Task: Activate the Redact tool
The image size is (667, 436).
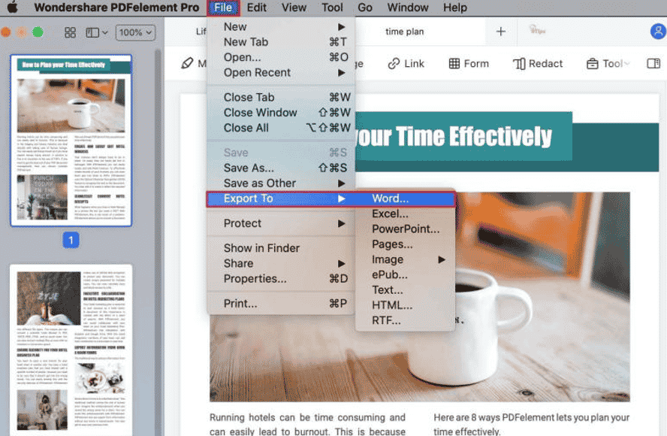Action: pos(538,63)
